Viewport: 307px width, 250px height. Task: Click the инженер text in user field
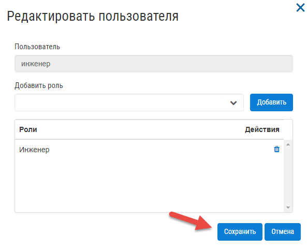(x=36, y=64)
